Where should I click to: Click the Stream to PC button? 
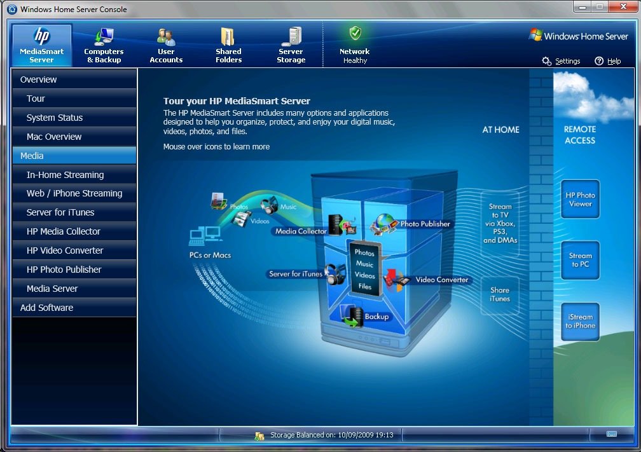(580, 260)
